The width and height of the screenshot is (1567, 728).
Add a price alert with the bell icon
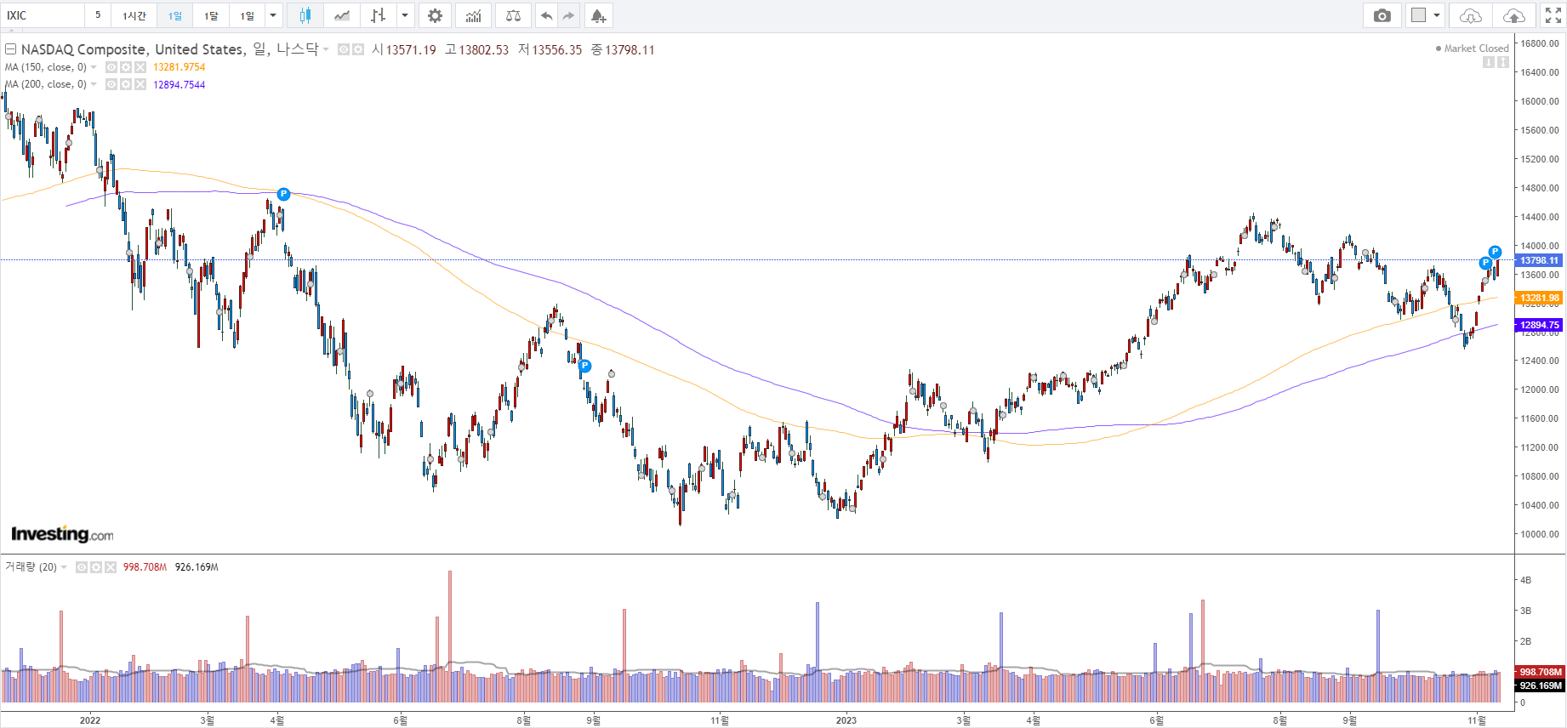[x=598, y=15]
